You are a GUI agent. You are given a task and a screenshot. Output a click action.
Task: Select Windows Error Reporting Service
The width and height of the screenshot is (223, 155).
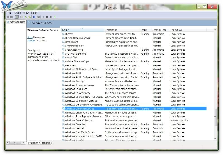(x=134, y=117)
